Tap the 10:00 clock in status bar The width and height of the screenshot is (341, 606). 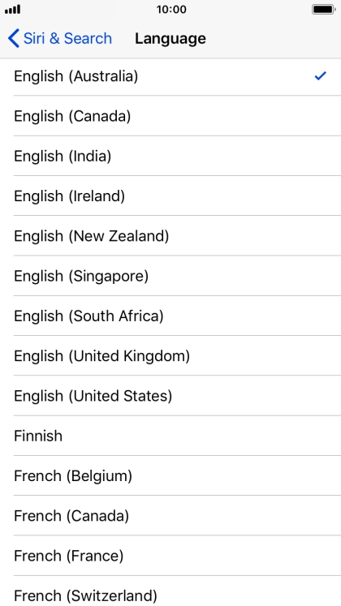[x=171, y=9]
